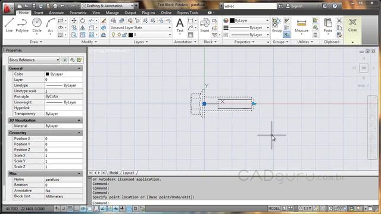
Task: Expand the Properties ribbon panel title
Action: pos(244,42)
